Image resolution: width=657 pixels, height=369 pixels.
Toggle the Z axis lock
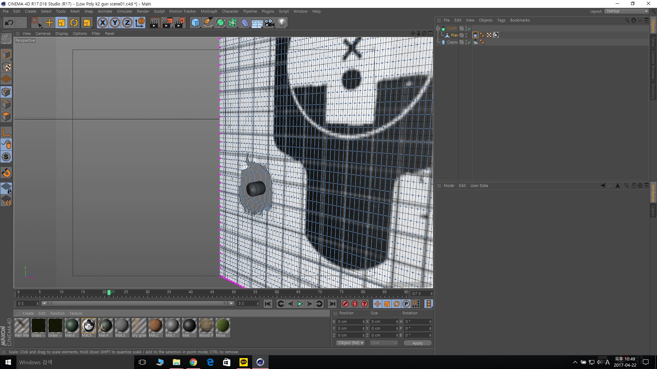pyautogui.click(x=127, y=23)
